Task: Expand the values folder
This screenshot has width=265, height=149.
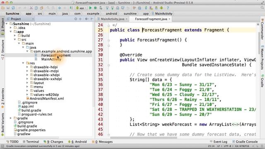Action: click(x=27, y=91)
